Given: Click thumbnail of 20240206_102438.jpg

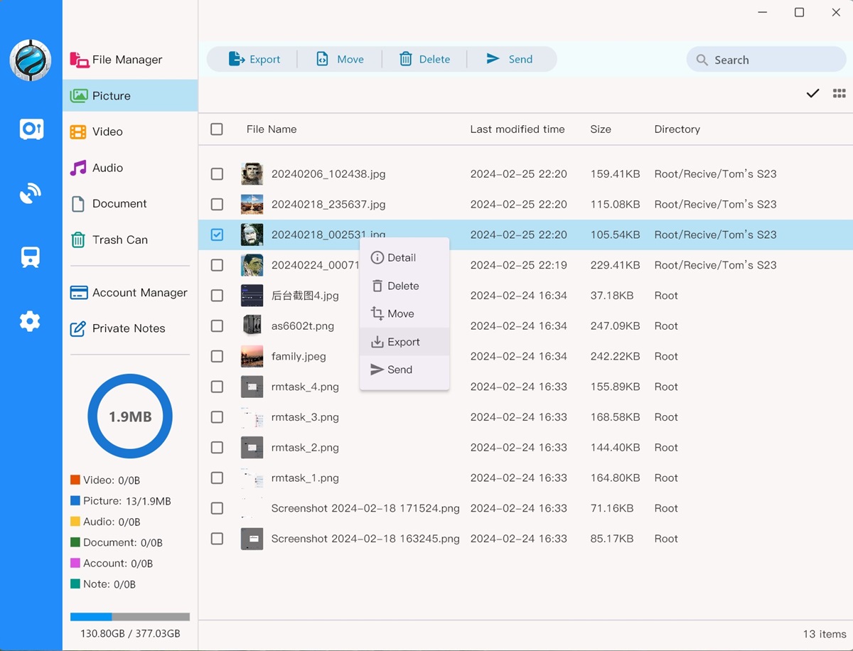Looking at the screenshot, I should click(252, 174).
